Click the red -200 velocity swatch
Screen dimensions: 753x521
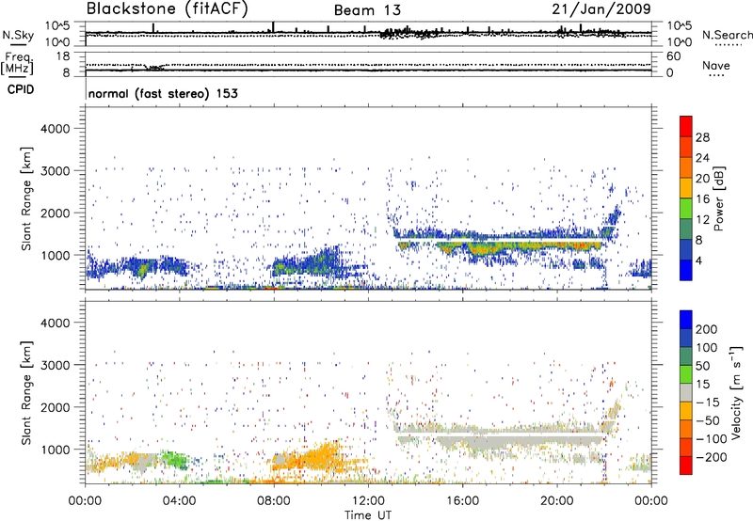686,466
